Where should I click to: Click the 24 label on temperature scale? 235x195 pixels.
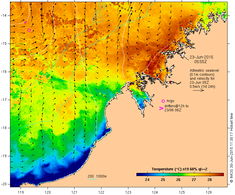pyautogui.click(x=147, y=180)
